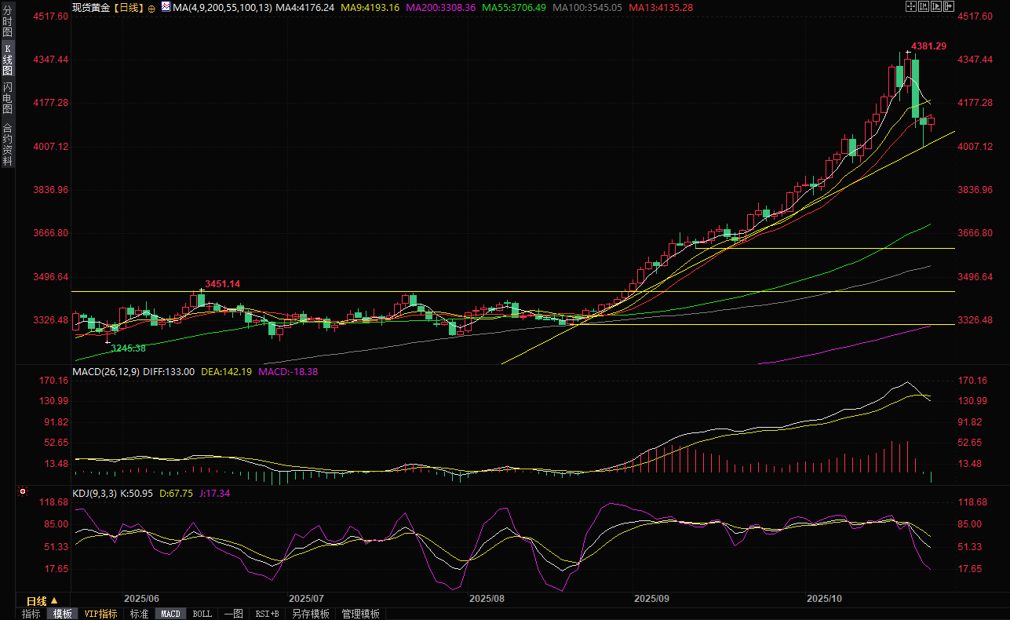Open the VIP指标 tab

pos(101,614)
